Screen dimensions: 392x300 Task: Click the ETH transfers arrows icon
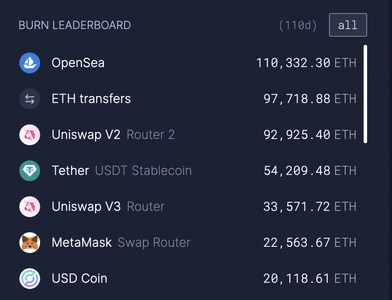click(x=30, y=99)
